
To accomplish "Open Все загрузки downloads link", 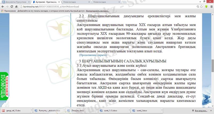I will pos(201,110).
